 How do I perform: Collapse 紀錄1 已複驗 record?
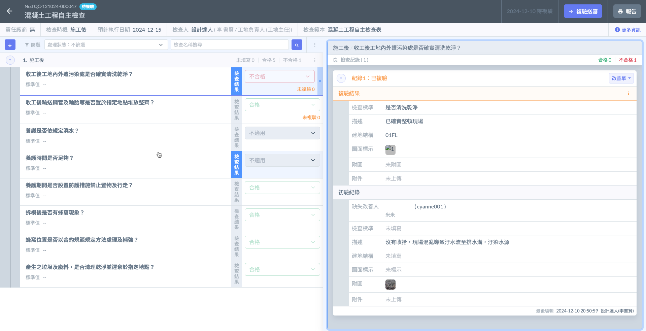[x=341, y=78]
